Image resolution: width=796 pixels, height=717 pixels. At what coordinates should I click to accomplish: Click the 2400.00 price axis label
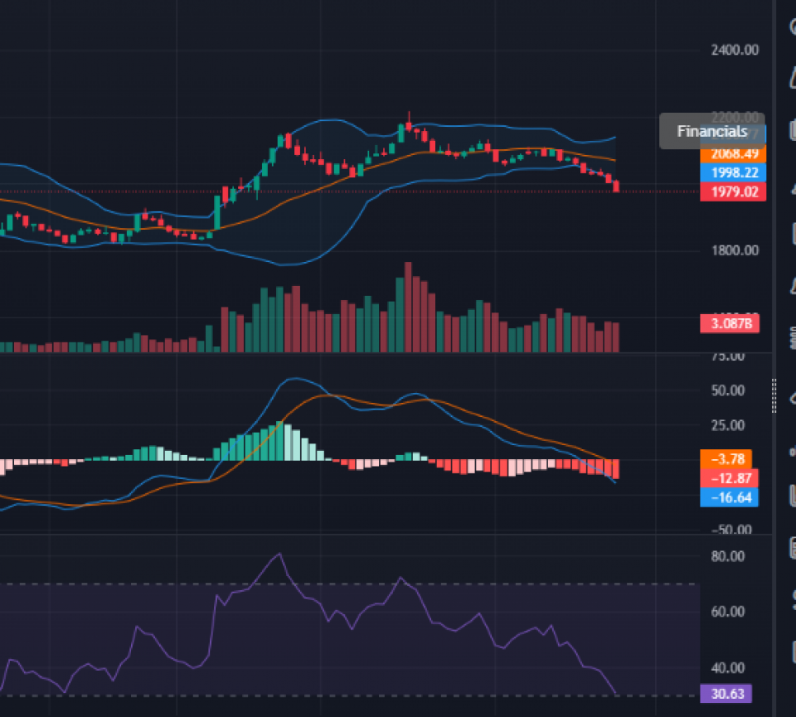[735, 50]
